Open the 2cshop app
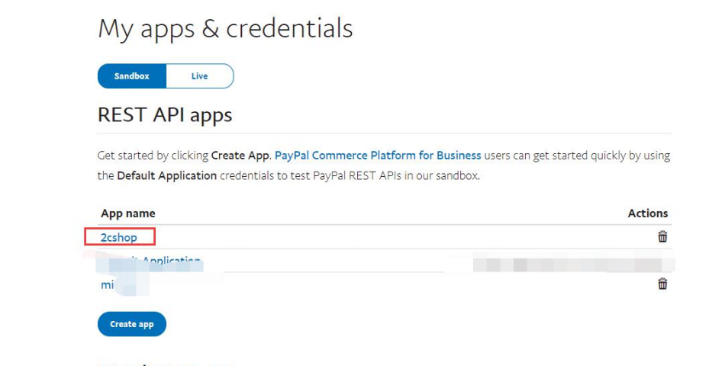 (119, 237)
